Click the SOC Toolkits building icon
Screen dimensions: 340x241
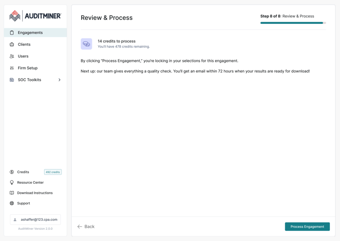tap(12, 80)
